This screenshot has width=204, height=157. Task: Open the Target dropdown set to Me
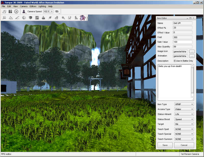[184, 124]
